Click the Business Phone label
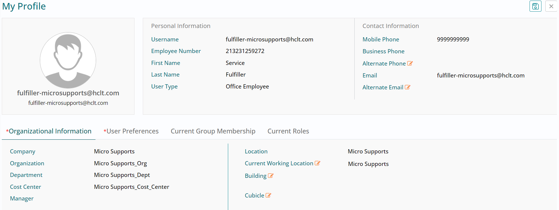The height and width of the screenshot is (210, 559). [x=383, y=51]
